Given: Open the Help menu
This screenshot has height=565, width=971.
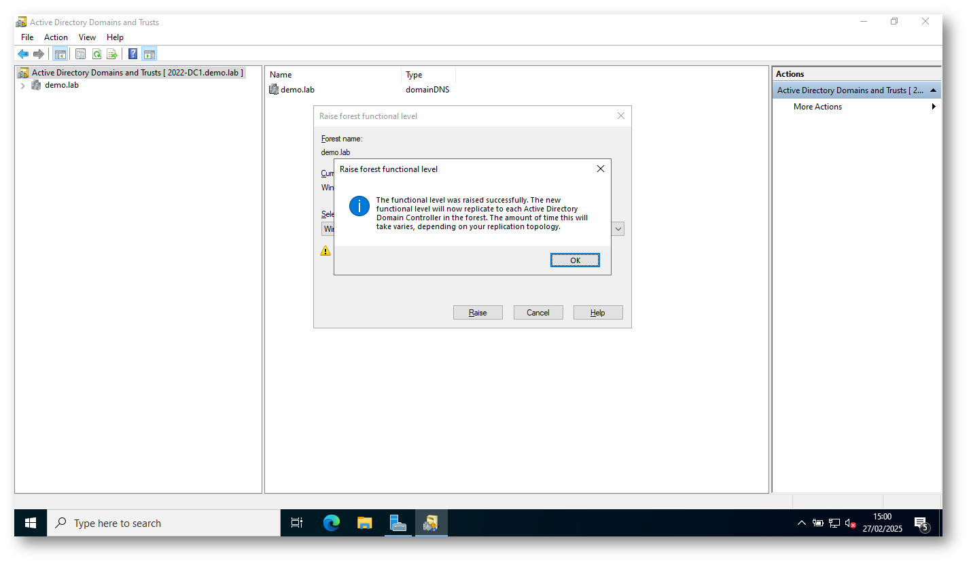Looking at the screenshot, I should [115, 37].
